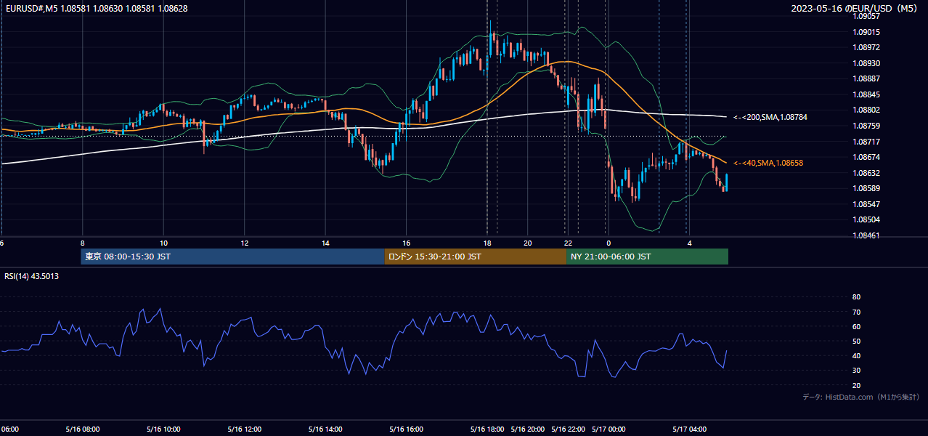Click the RSI 60 level label
928x436 pixels.
856,326
